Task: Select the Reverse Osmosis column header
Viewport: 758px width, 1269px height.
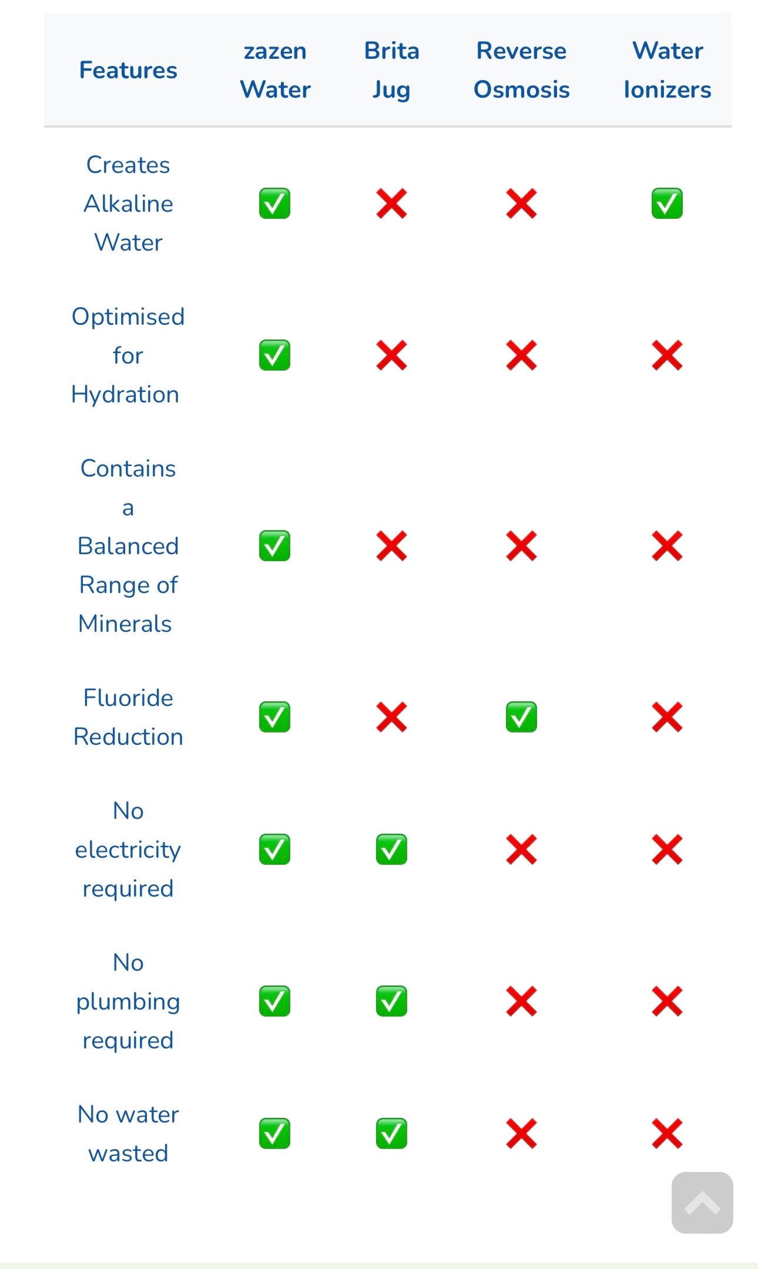Action: pos(521,70)
